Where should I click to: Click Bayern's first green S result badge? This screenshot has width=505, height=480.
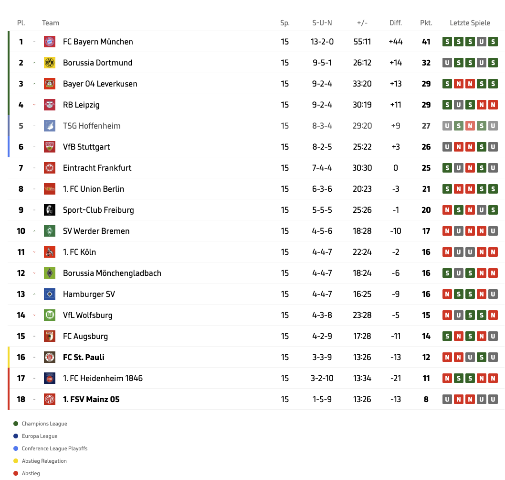coord(447,42)
